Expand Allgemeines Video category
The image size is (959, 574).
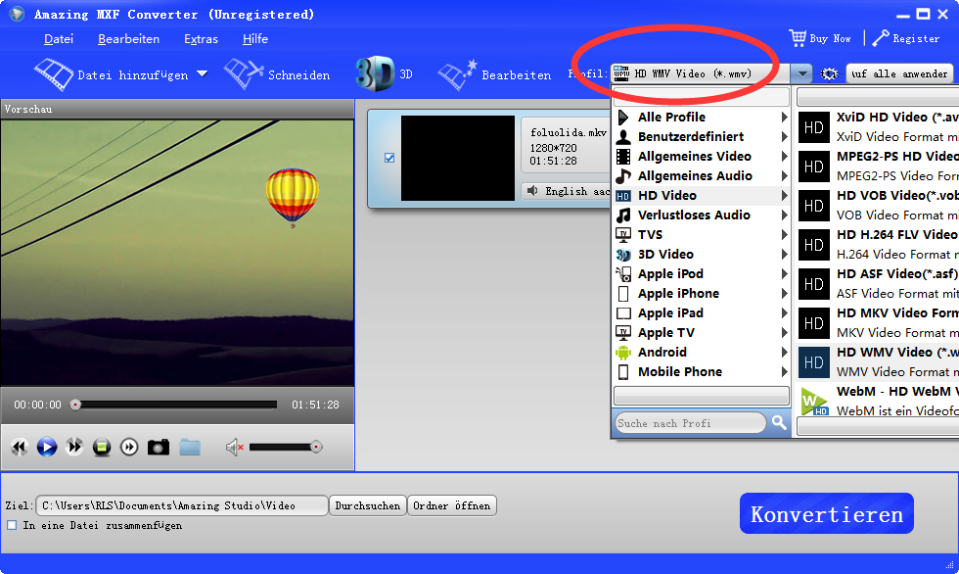[x=702, y=156]
